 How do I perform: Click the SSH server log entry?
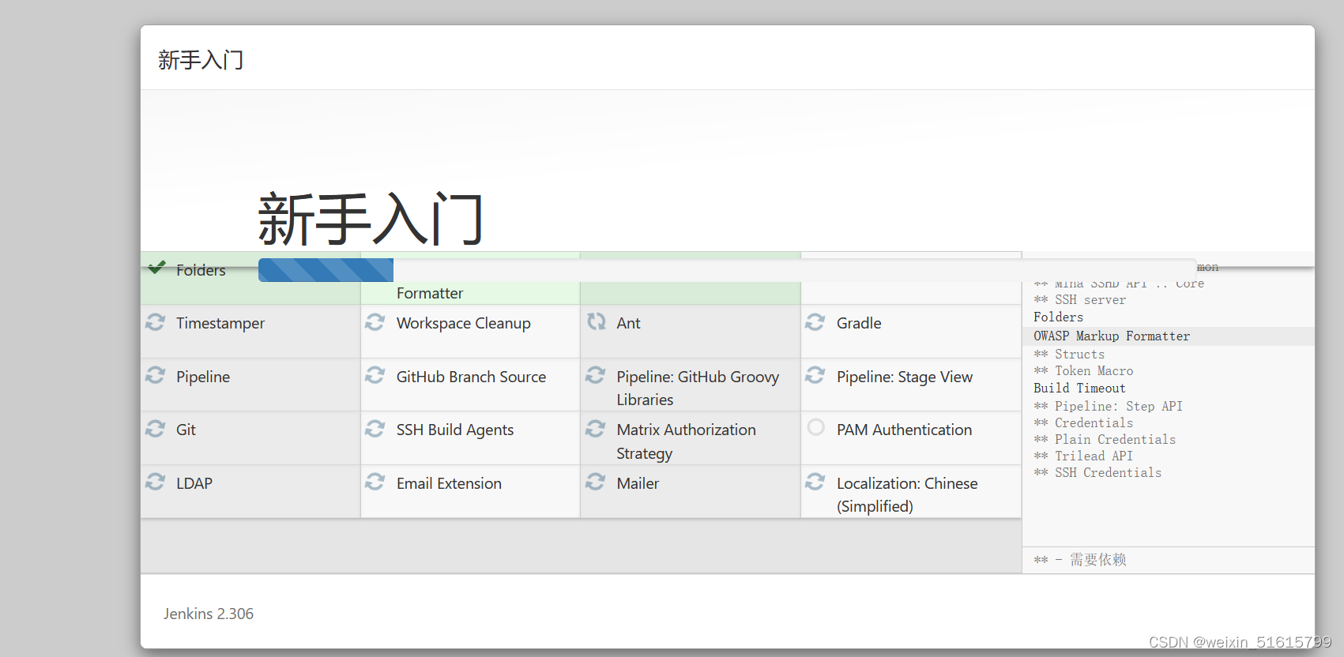(1079, 300)
